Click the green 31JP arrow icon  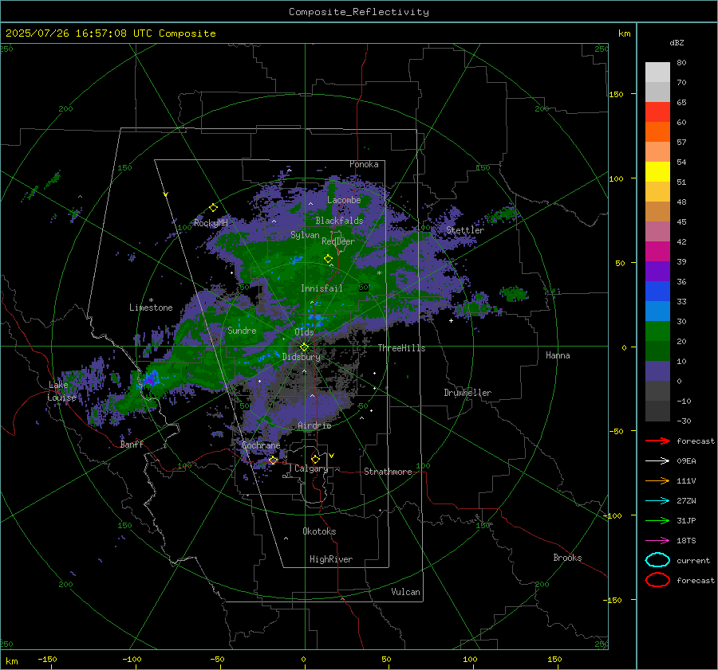click(657, 520)
